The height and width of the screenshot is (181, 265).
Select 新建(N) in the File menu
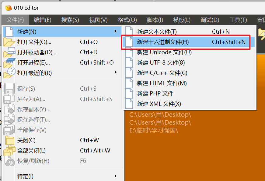pyautogui.click(x=62, y=32)
